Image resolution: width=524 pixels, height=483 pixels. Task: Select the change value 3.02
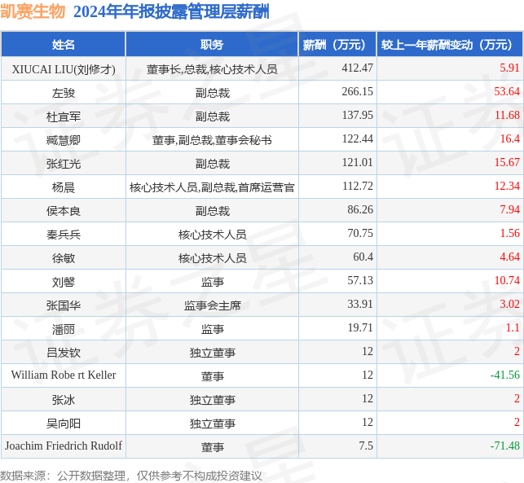(x=509, y=305)
